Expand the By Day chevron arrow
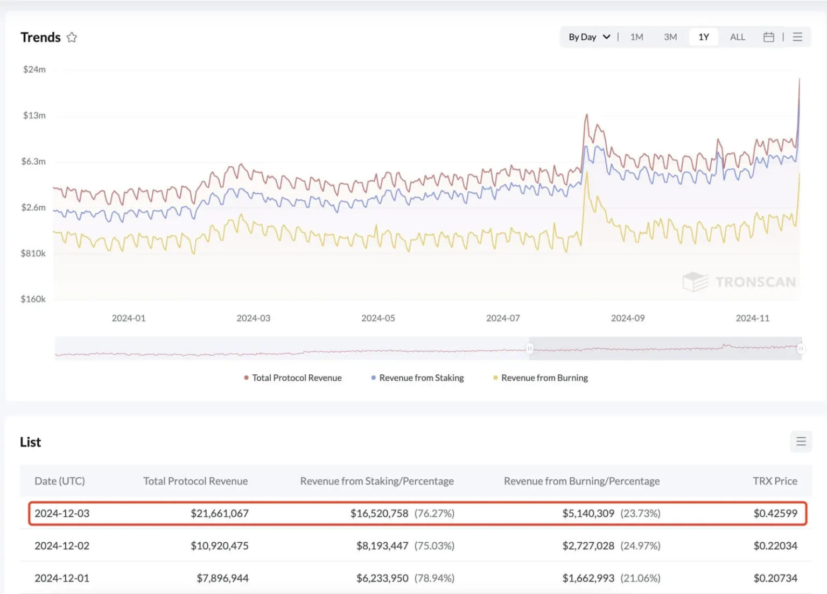Viewport: 827px width, 594px height. 607,37
